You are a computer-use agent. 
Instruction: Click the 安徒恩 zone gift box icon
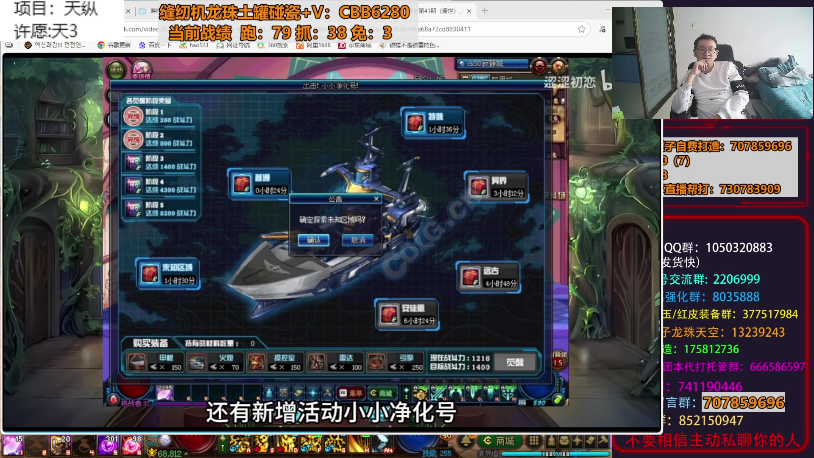point(389,314)
